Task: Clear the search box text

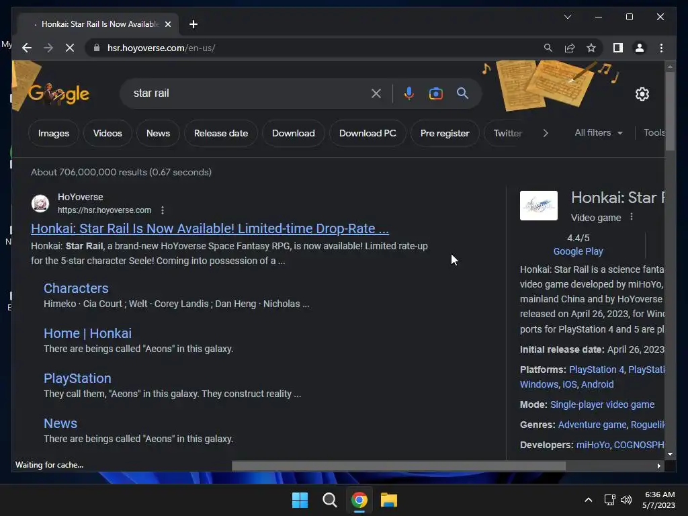Action: tap(376, 93)
